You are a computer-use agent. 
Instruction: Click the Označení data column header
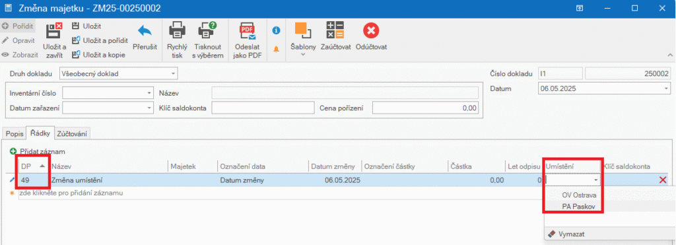point(263,166)
